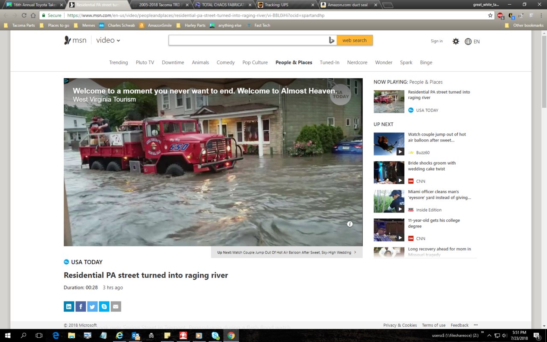This screenshot has width=547, height=342.
Task: Open Windows Start menu
Action: coord(8,336)
